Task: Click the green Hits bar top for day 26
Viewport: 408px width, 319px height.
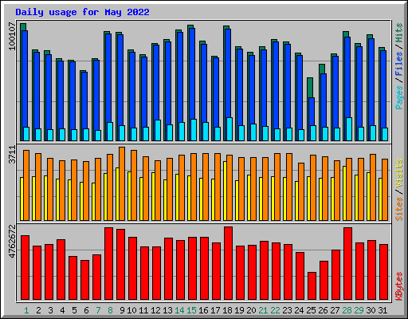Action: click(x=322, y=69)
